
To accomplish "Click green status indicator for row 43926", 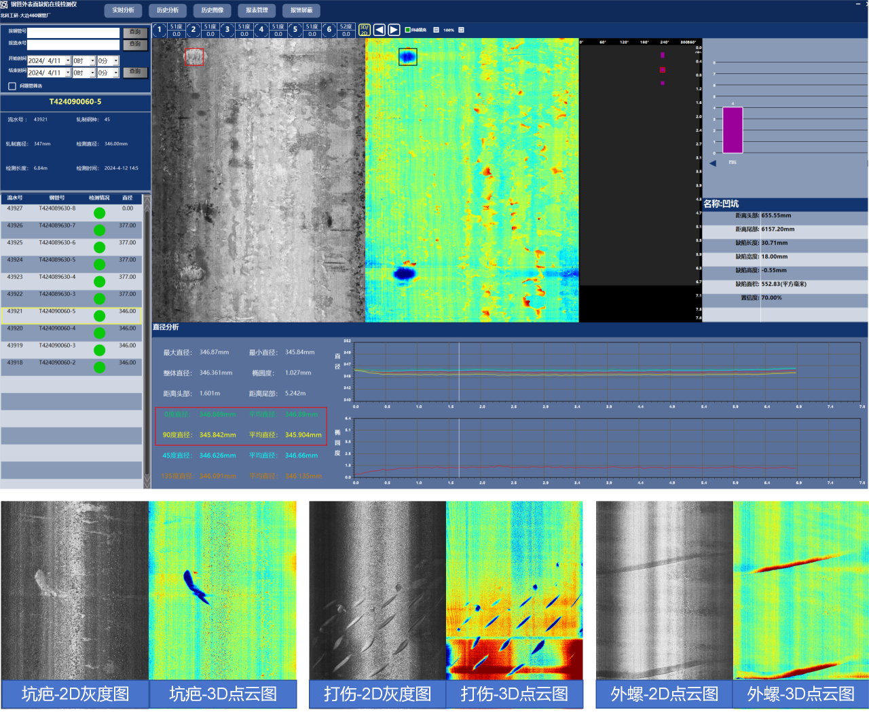I will [100, 230].
